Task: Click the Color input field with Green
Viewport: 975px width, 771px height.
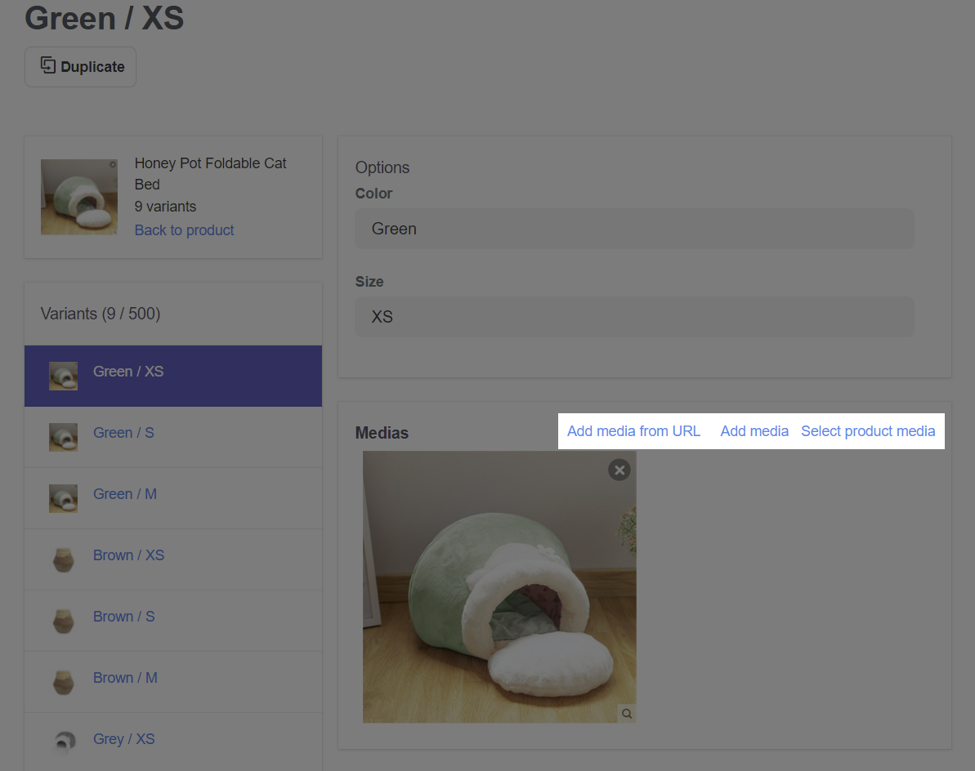Action: [634, 229]
